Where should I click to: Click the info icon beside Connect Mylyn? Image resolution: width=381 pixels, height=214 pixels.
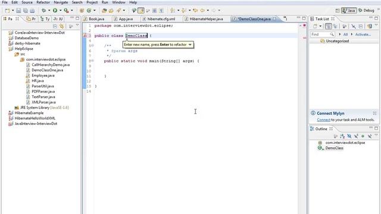pyautogui.click(x=313, y=113)
